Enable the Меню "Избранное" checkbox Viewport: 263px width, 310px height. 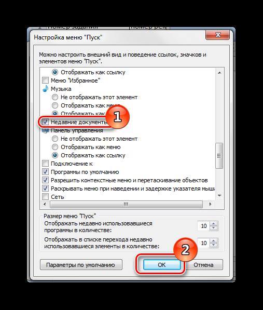click(46, 80)
